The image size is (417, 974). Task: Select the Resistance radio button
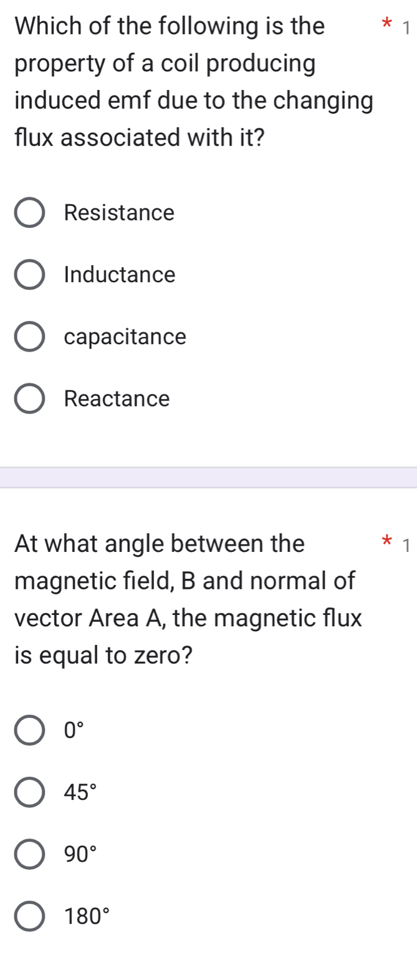[29, 213]
